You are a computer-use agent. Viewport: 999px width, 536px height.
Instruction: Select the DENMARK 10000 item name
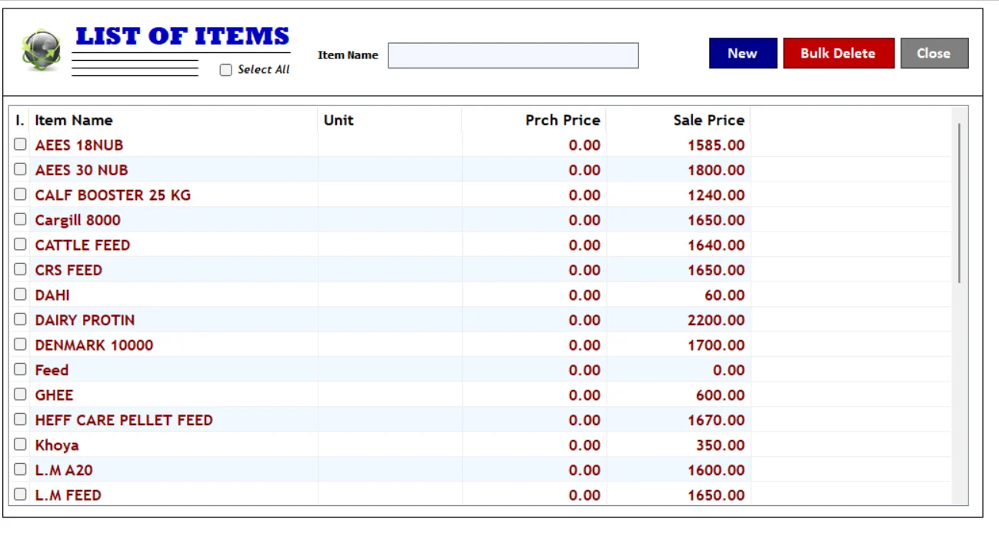pos(94,345)
